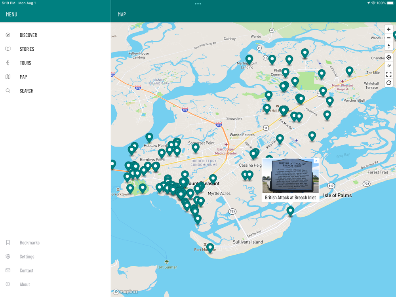Click the Contact envelope icon
This screenshot has width=396, height=297.
click(8, 270)
